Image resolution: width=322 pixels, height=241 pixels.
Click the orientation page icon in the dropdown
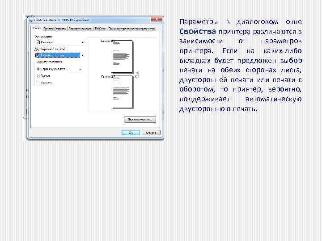(x=38, y=42)
